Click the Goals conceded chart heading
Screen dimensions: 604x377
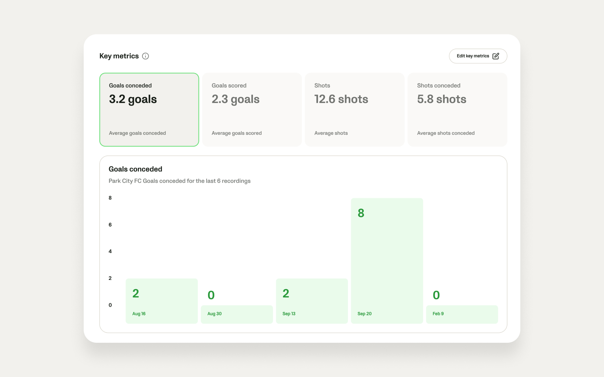[135, 169]
